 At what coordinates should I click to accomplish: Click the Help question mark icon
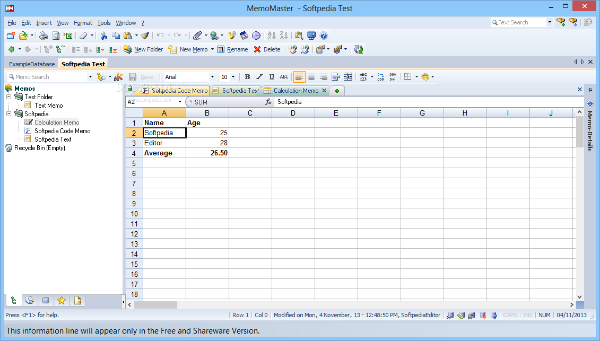point(324,36)
